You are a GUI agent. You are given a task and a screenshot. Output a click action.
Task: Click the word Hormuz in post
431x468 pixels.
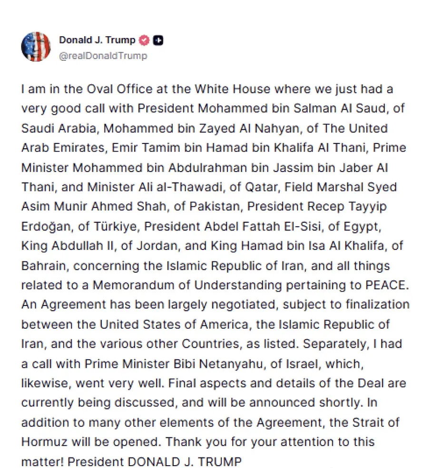[44, 442]
